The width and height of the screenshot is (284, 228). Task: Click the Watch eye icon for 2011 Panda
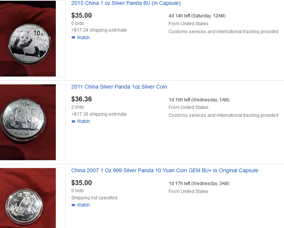point(73,121)
